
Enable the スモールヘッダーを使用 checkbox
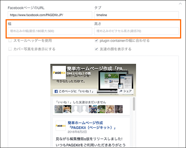(10, 41)
